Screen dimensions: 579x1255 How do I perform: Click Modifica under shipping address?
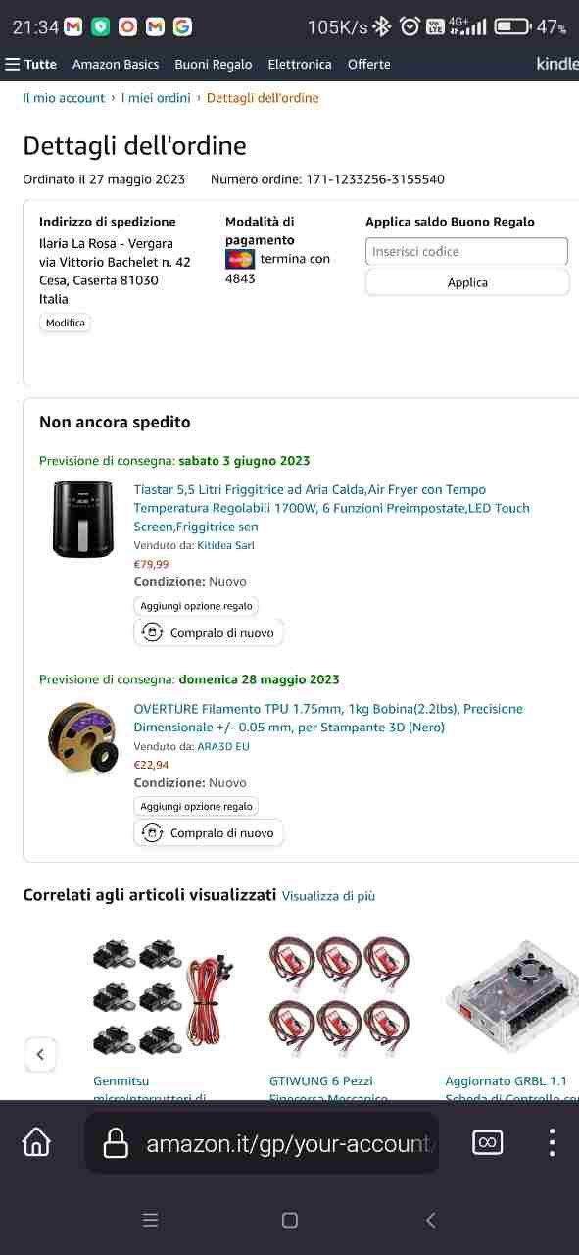65,323
